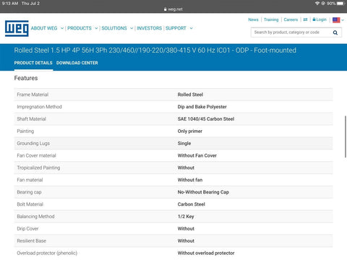Expand the SUPPORT menu chevron

pyautogui.click(x=191, y=28)
